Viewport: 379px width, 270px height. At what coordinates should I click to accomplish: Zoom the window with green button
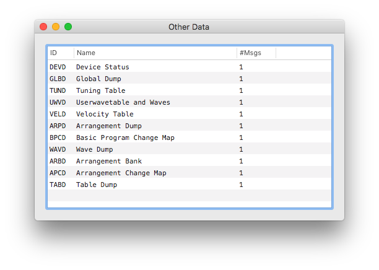68,27
